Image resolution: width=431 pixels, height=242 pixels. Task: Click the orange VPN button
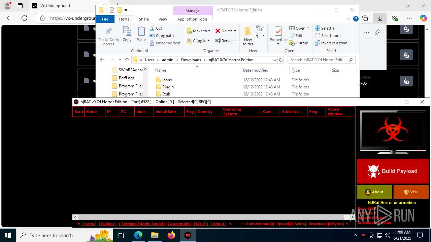(411, 192)
